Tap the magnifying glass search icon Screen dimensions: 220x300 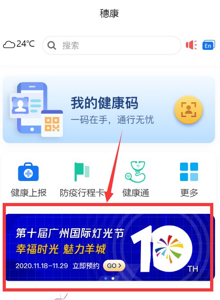coord(52,45)
